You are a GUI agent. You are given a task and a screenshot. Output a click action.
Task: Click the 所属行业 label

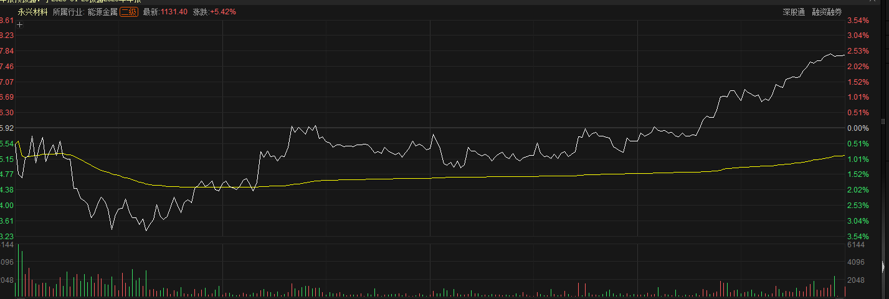pyautogui.click(x=68, y=12)
